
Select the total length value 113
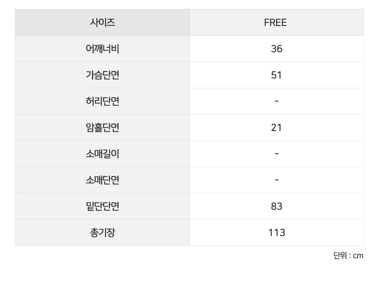[277, 232]
